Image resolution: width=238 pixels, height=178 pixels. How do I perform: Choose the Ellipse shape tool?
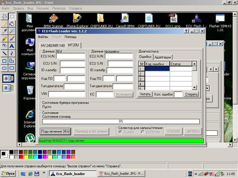[4, 68]
